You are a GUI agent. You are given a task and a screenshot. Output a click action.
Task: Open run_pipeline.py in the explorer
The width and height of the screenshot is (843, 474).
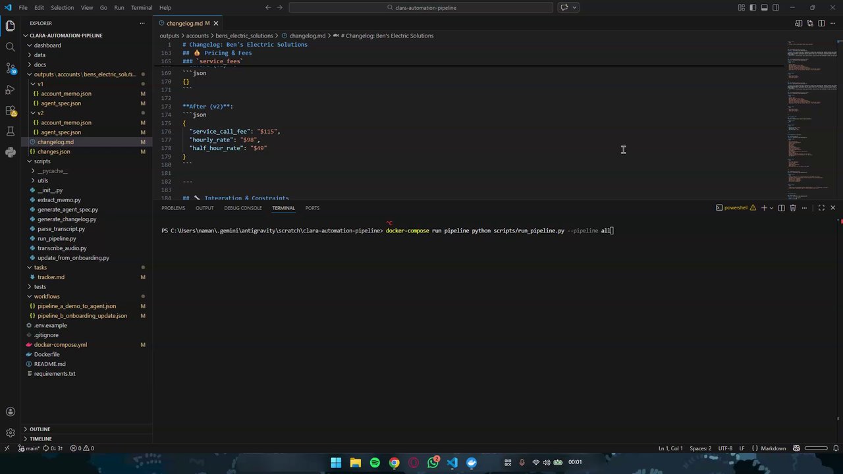pos(87,238)
